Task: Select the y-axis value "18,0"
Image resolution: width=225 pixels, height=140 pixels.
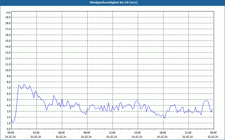Action: pos(8,23)
